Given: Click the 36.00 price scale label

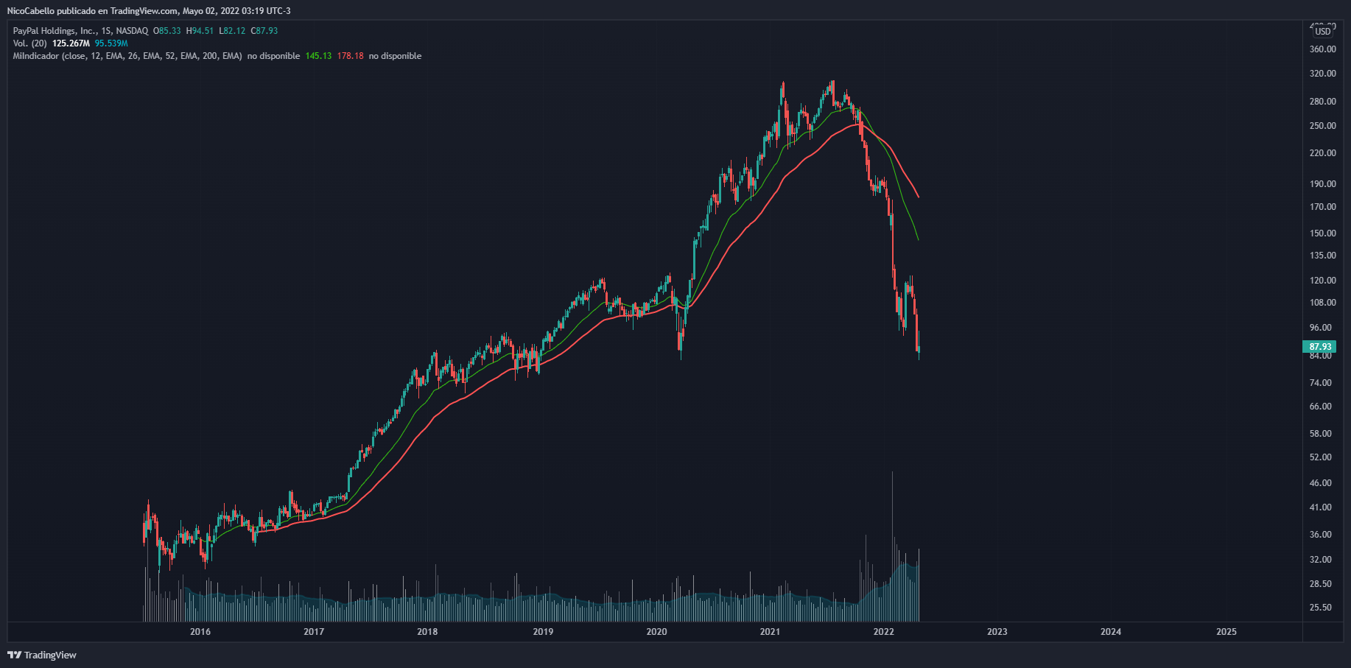Looking at the screenshot, I should pyautogui.click(x=1321, y=535).
